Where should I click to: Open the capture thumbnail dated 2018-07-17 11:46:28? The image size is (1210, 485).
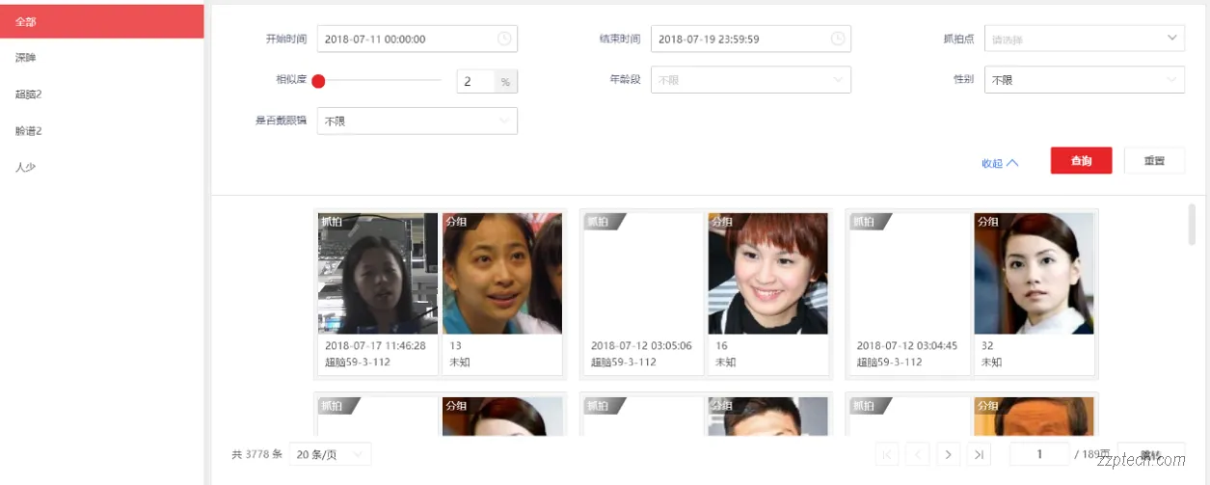378,273
